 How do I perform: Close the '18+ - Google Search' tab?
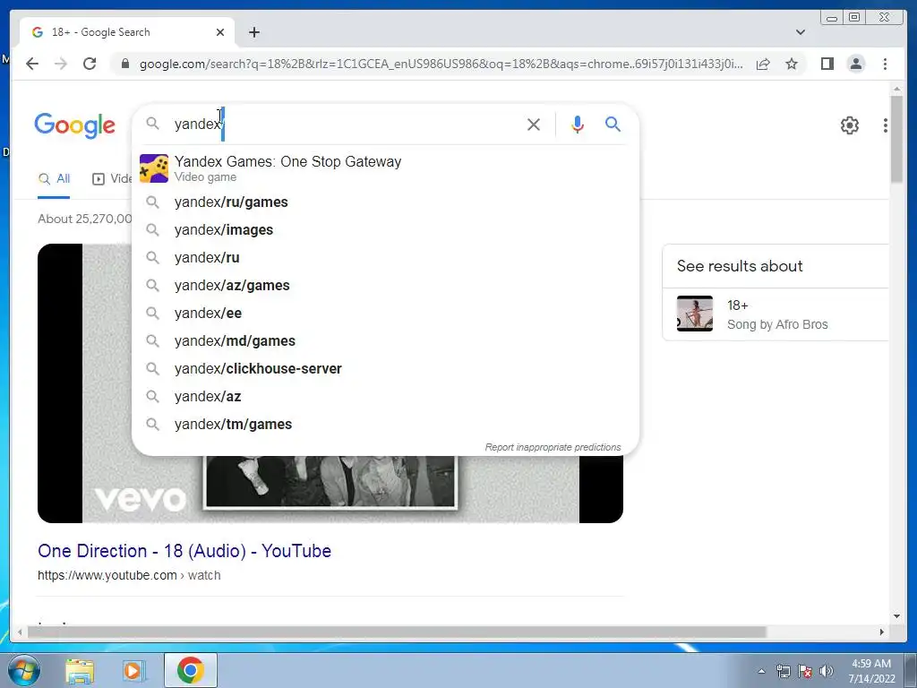pos(220,32)
